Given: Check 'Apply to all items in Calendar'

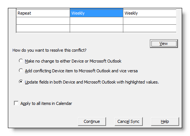Looking at the screenshot, I should pos(16,103).
